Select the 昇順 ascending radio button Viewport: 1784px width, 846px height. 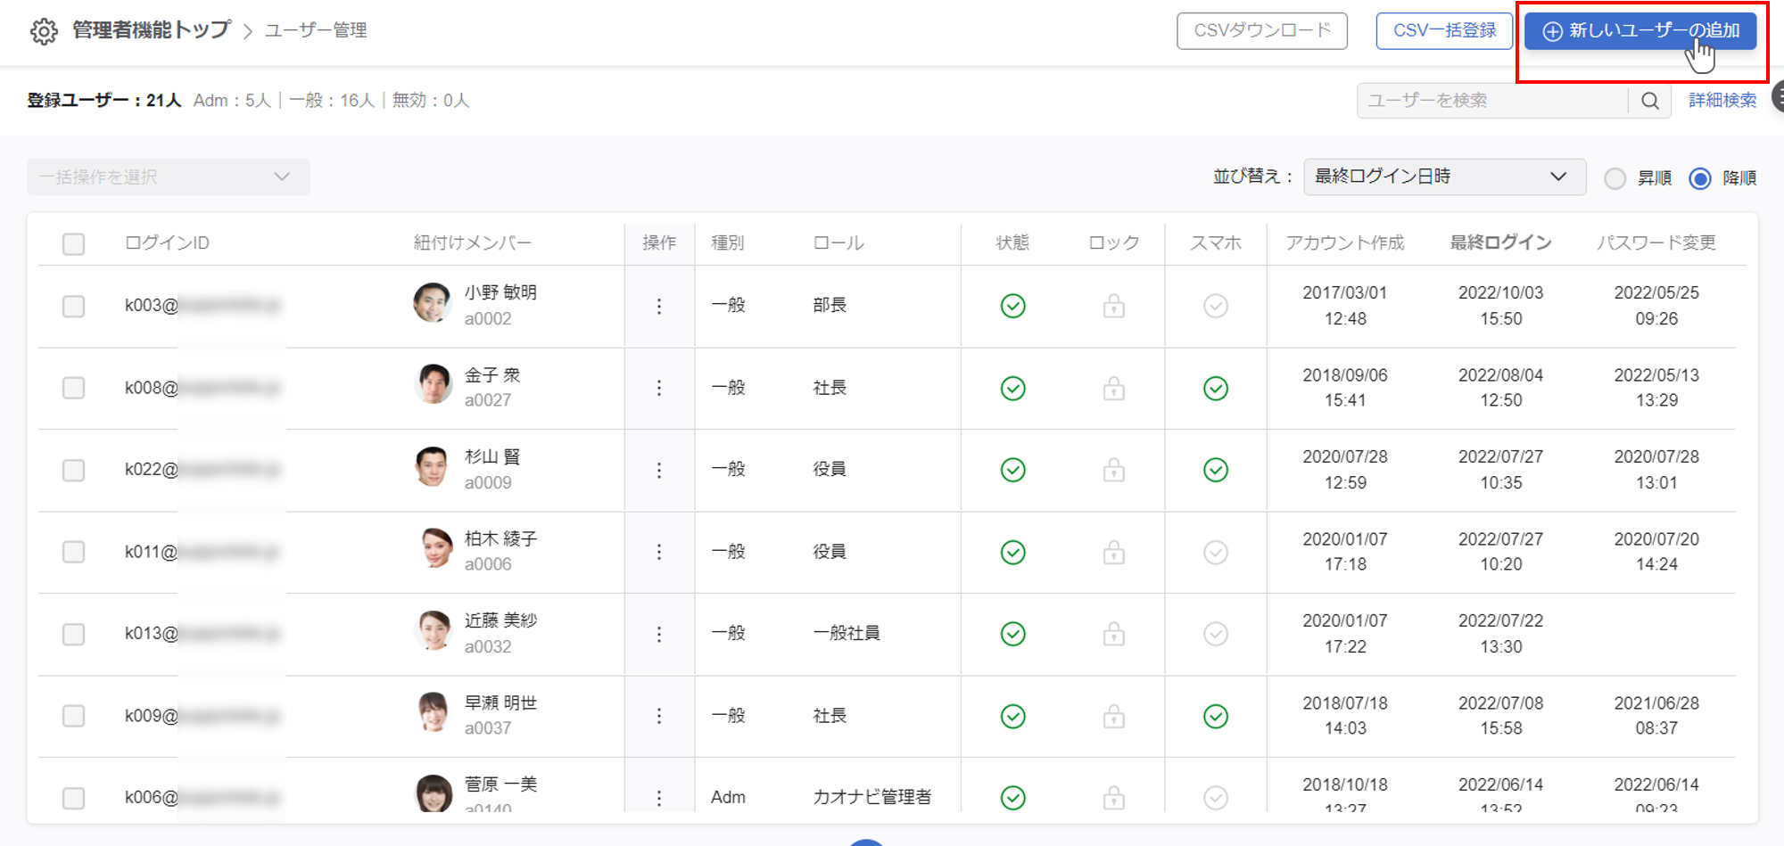(x=1615, y=178)
